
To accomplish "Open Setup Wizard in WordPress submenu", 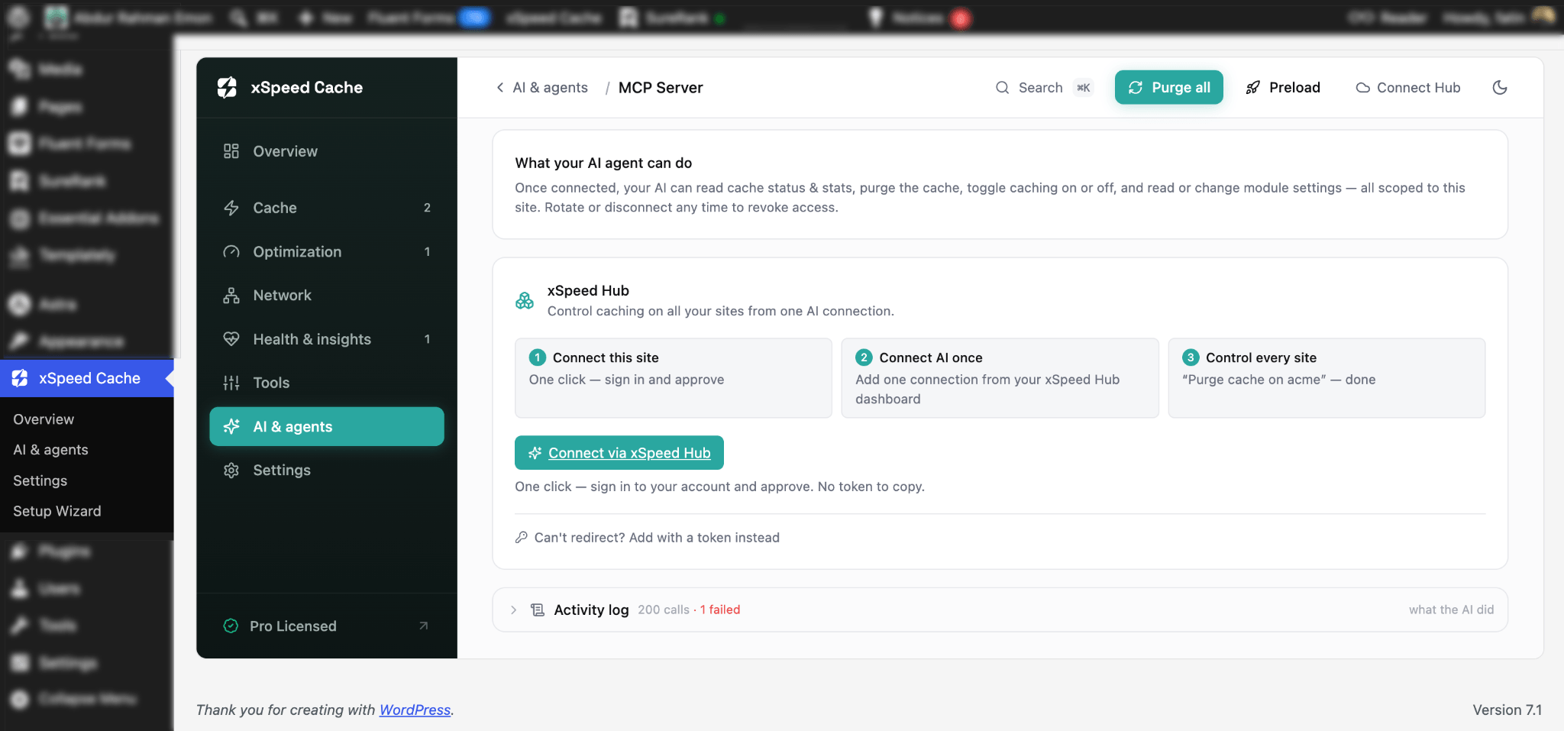I will pos(57,511).
